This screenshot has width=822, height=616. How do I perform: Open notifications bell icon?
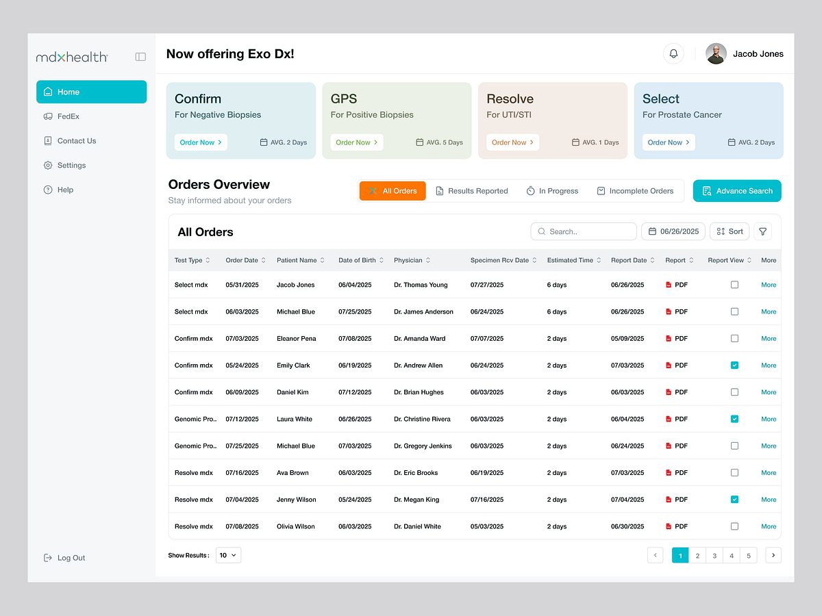tap(673, 53)
